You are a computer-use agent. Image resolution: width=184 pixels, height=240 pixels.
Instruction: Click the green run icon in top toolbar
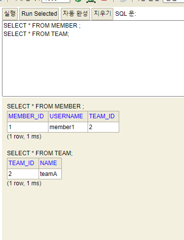pos(78,0)
